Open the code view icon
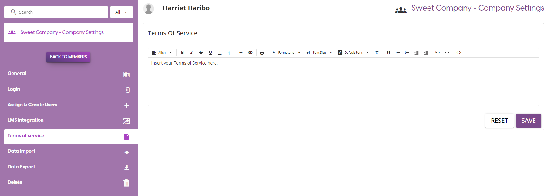 pos(459,53)
